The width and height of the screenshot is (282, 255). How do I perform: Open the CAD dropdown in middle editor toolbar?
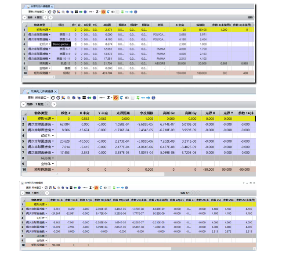point(101,98)
